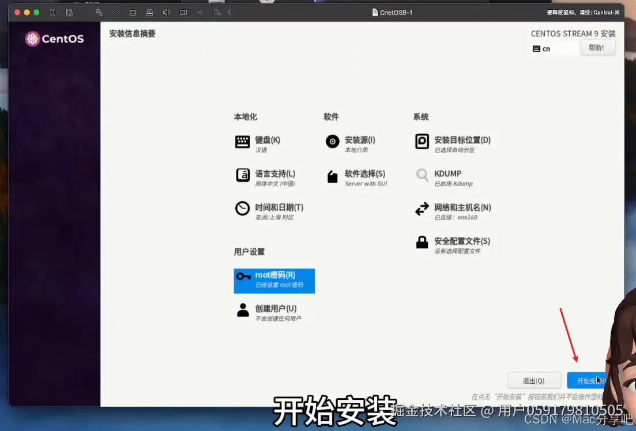Click the lock icon for 安全配置文件(S)
Screen dimensions: 636x431
(x=422, y=242)
